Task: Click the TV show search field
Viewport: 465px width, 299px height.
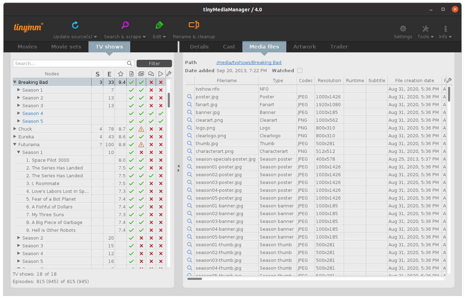Action: tap(71, 64)
